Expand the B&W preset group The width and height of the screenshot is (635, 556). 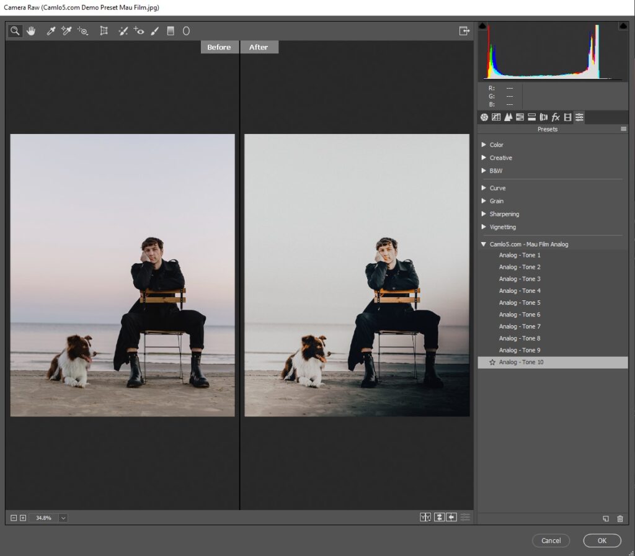484,171
